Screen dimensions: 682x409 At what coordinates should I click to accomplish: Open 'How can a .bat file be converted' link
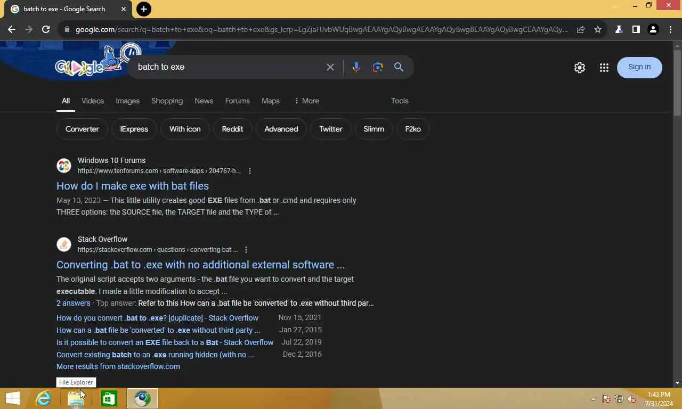point(158,330)
